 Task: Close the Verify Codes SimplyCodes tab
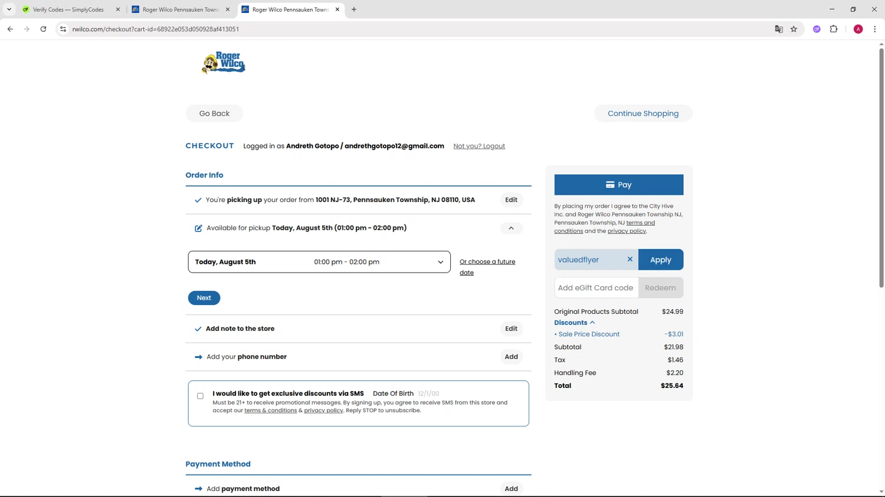[118, 9]
